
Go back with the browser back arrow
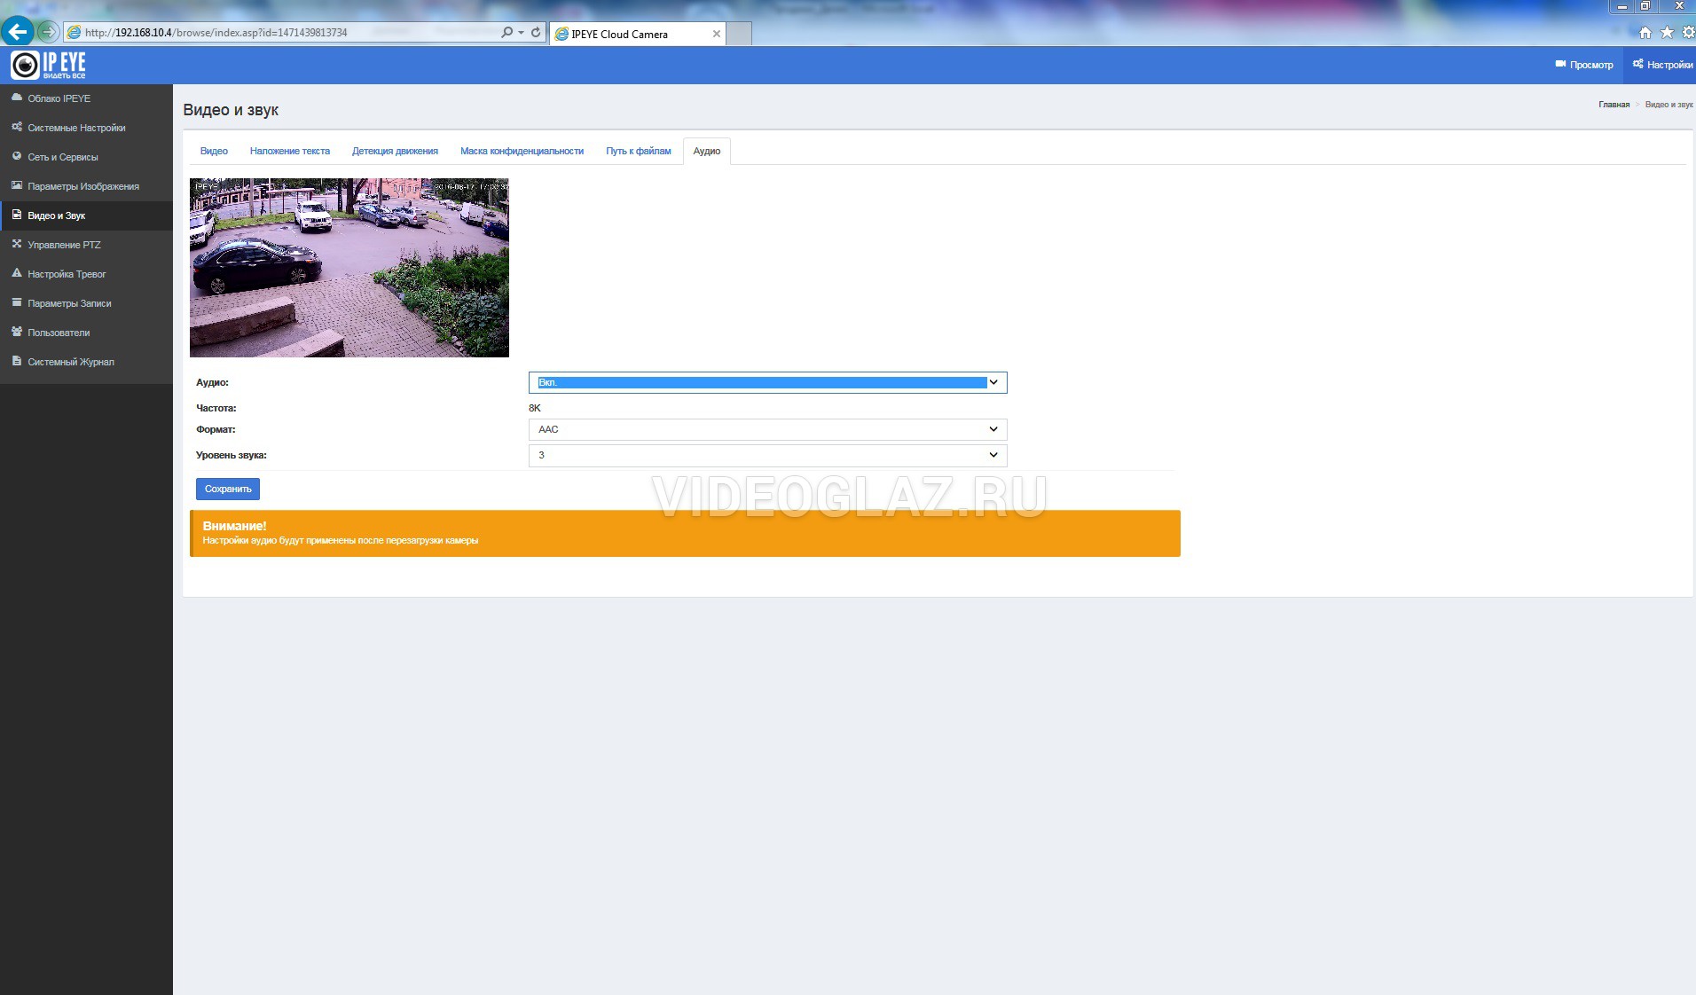coord(18,32)
